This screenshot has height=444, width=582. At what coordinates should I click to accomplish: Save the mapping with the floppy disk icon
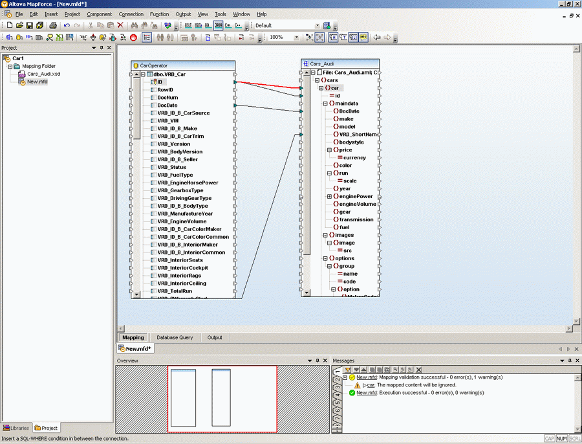(x=29, y=25)
